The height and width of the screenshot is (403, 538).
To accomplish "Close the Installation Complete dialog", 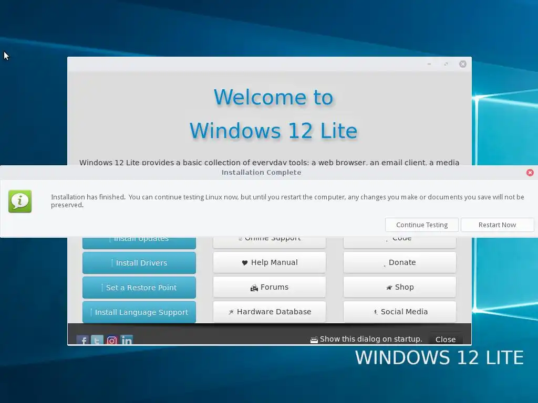I will [530, 173].
